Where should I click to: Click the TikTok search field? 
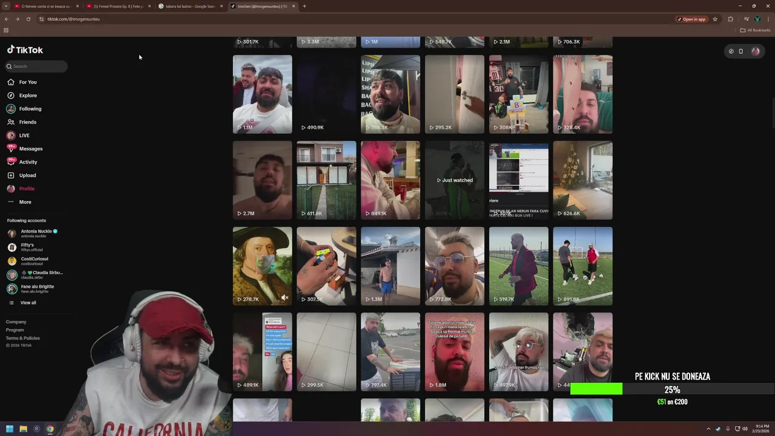click(x=37, y=66)
